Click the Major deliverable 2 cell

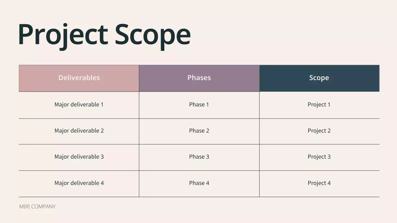click(x=79, y=131)
